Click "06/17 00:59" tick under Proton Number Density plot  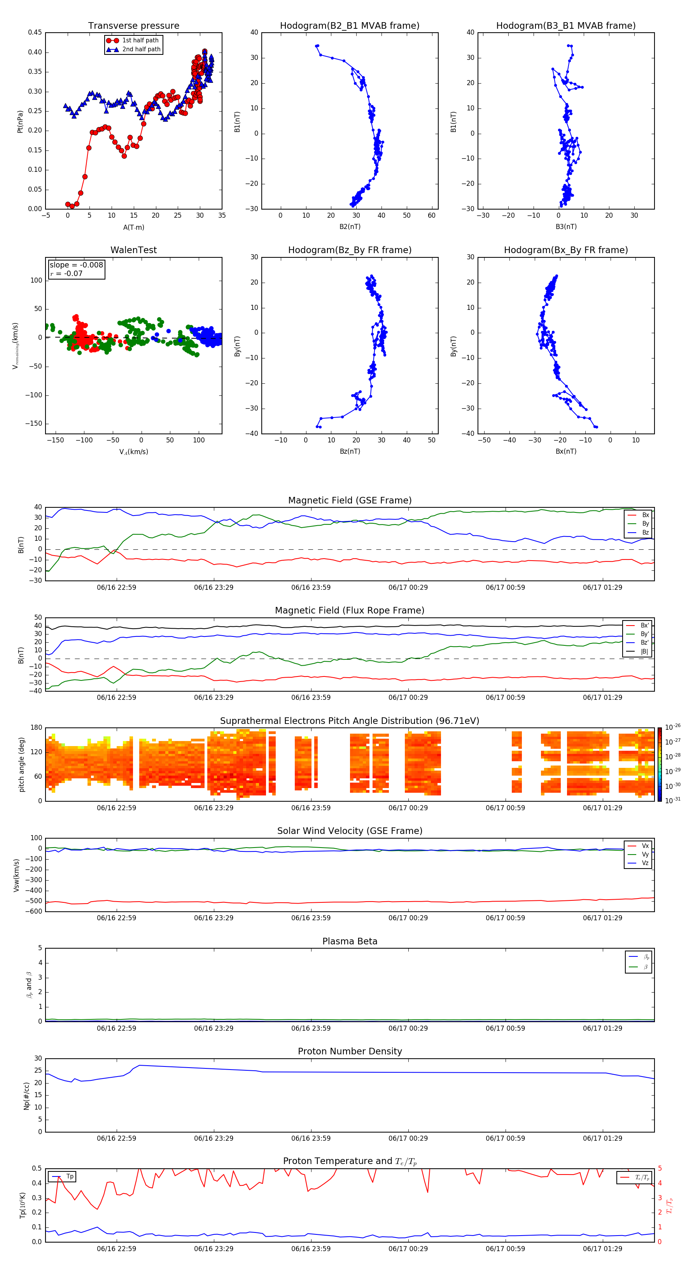click(x=505, y=1138)
